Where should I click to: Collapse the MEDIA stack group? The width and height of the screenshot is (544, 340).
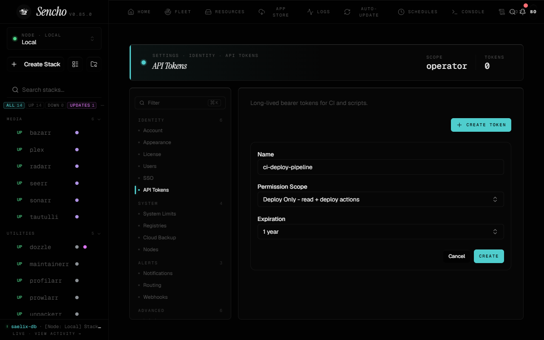point(54,119)
